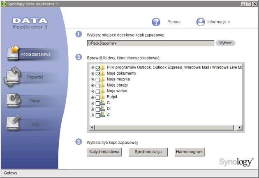Click the Moje wideo folder icon

(x=103, y=91)
